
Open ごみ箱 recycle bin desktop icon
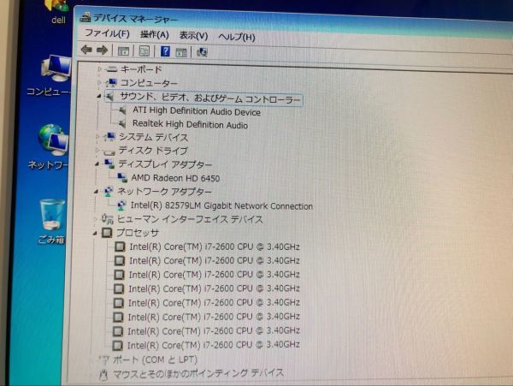[51, 215]
